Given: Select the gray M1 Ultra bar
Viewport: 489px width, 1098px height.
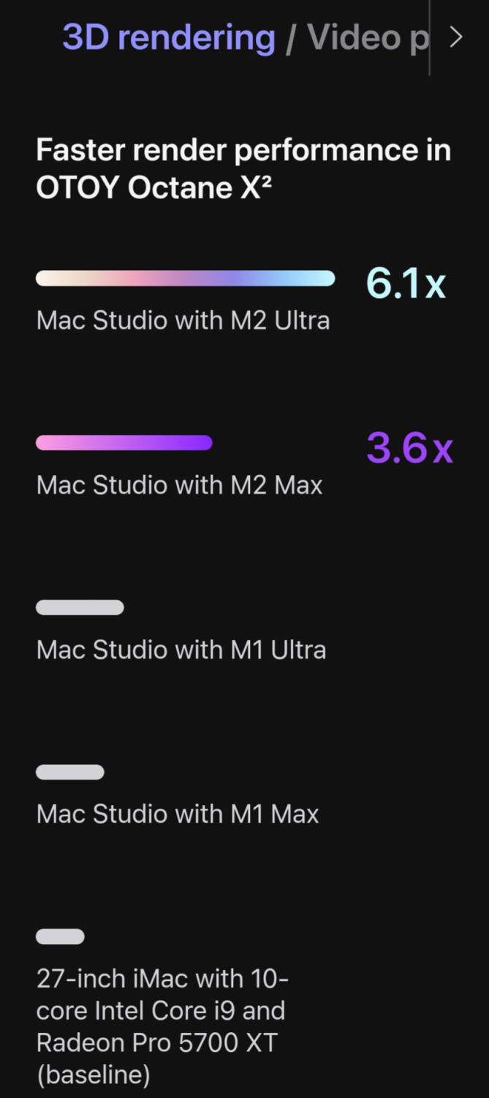Looking at the screenshot, I should click(80, 608).
